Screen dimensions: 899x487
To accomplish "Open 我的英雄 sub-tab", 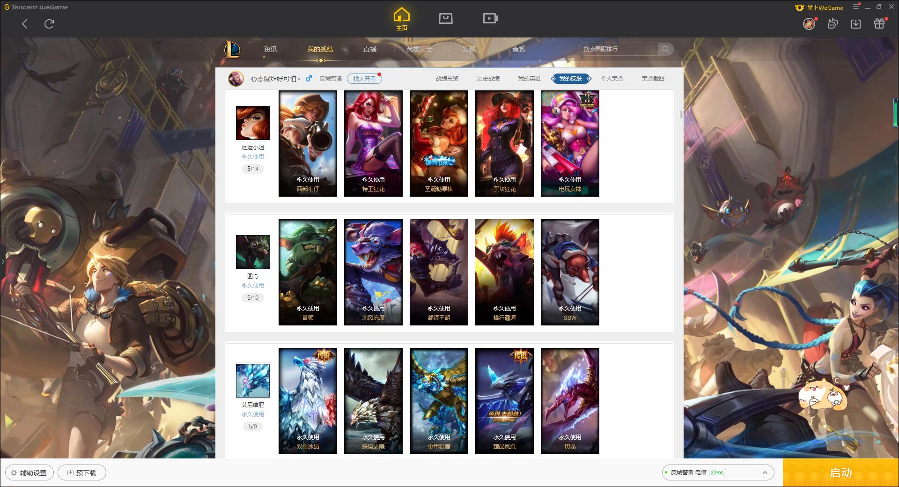I will (x=530, y=79).
